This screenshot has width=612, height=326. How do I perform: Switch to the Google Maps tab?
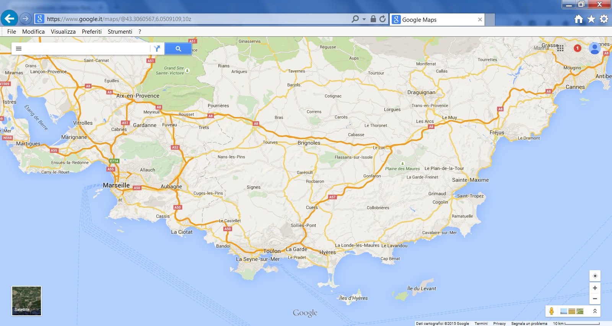437,20
